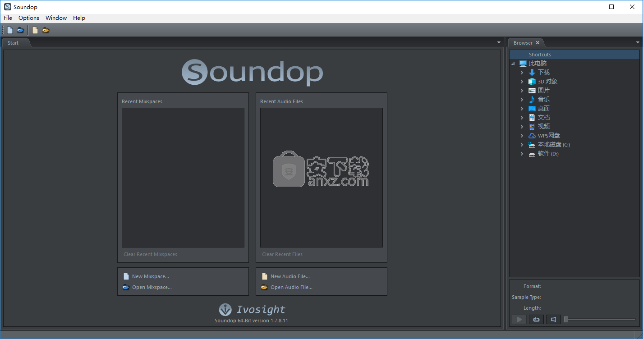The height and width of the screenshot is (339, 643).
Task: Click the Open Audio File toolbar icon
Action: click(x=46, y=30)
